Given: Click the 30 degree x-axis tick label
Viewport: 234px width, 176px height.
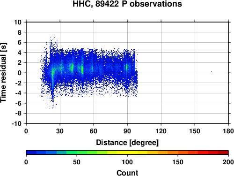Looking at the screenshot, I should click(60, 131).
